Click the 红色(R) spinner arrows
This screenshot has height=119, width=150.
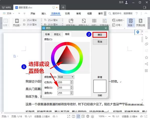[71, 82]
